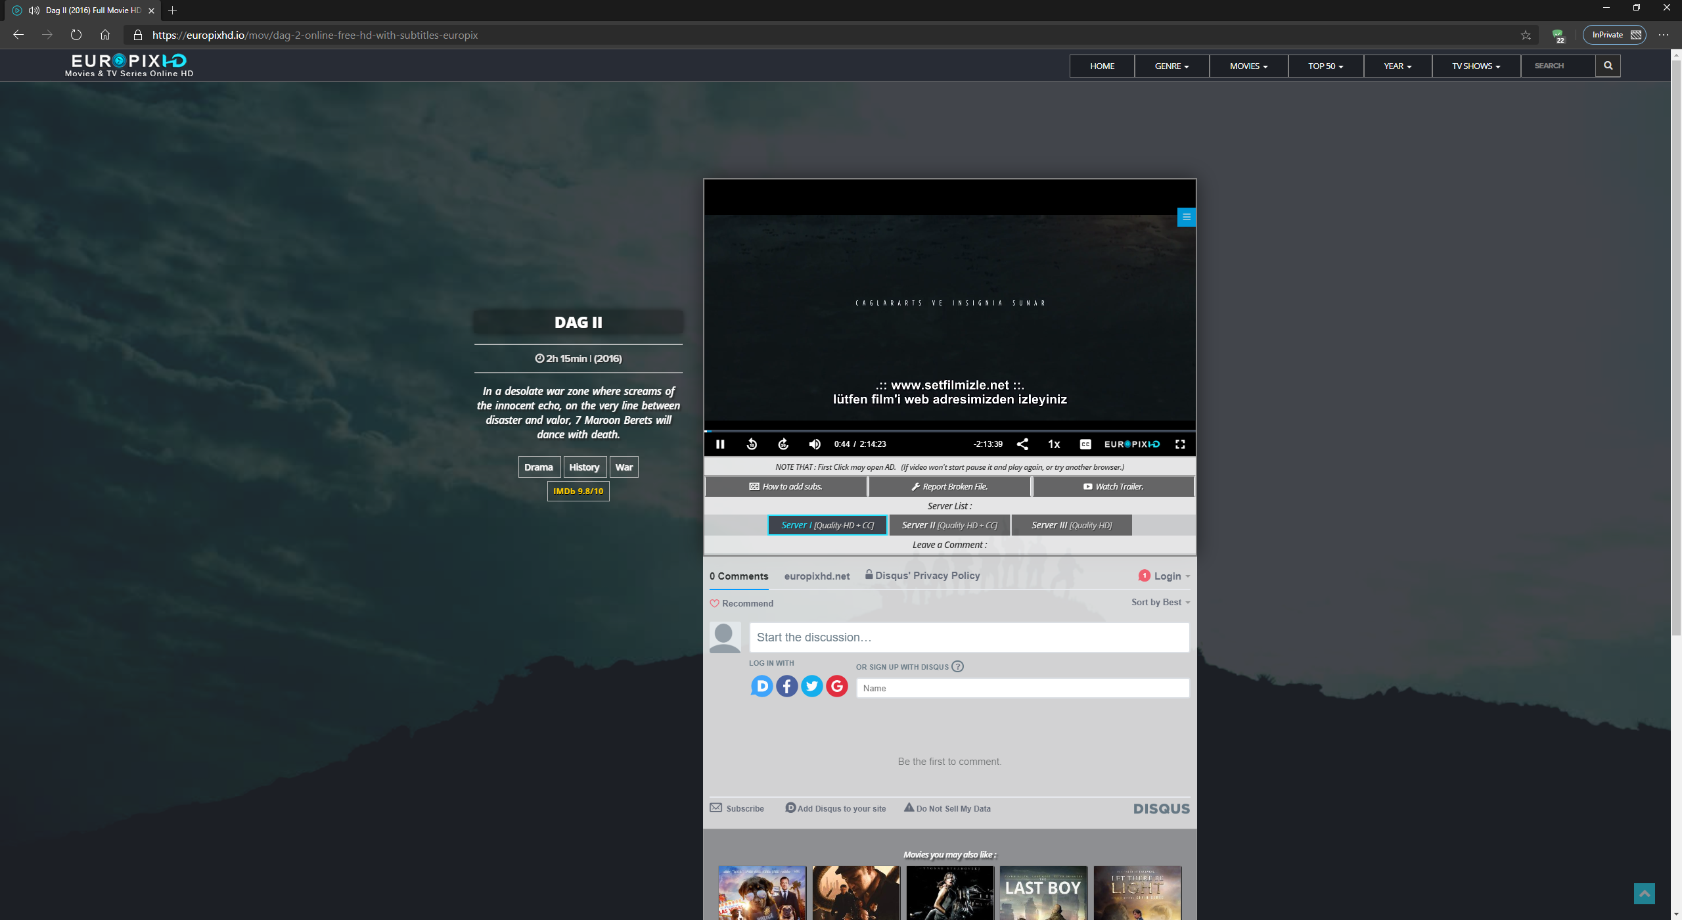The width and height of the screenshot is (1682, 920).
Task: Click the rewind 10 seconds icon
Action: (752, 444)
